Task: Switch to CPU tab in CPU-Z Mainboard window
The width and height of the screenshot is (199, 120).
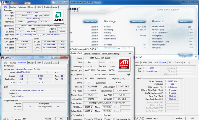Action: 6,63
